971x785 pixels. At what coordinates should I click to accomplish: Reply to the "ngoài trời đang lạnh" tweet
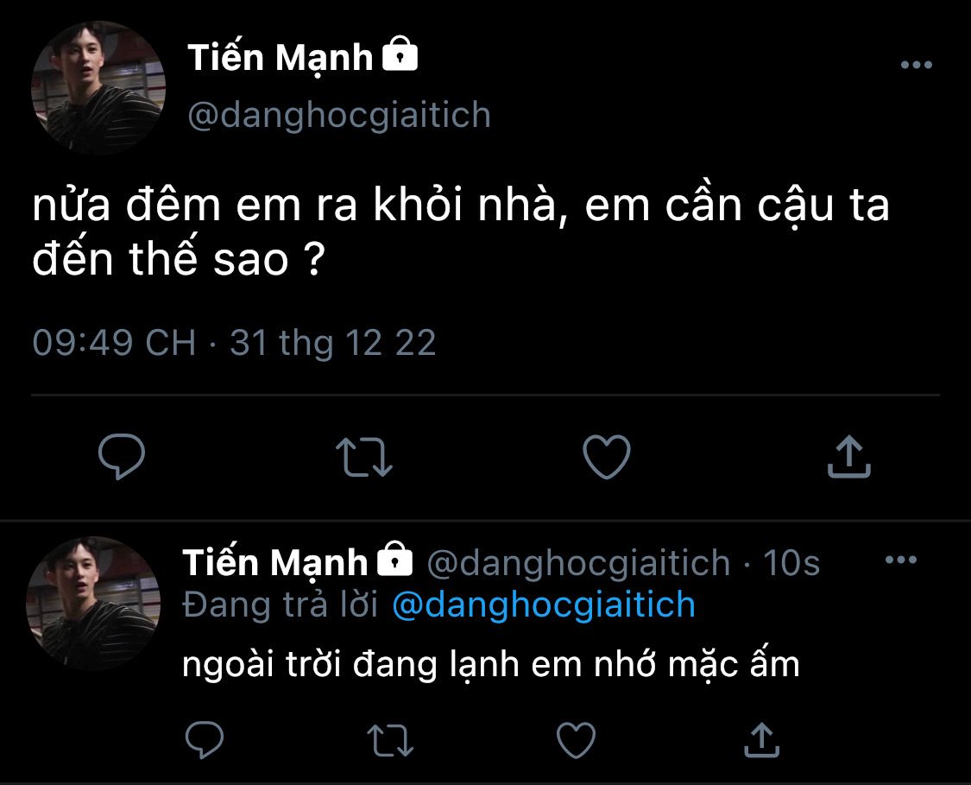click(x=205, y=740)
